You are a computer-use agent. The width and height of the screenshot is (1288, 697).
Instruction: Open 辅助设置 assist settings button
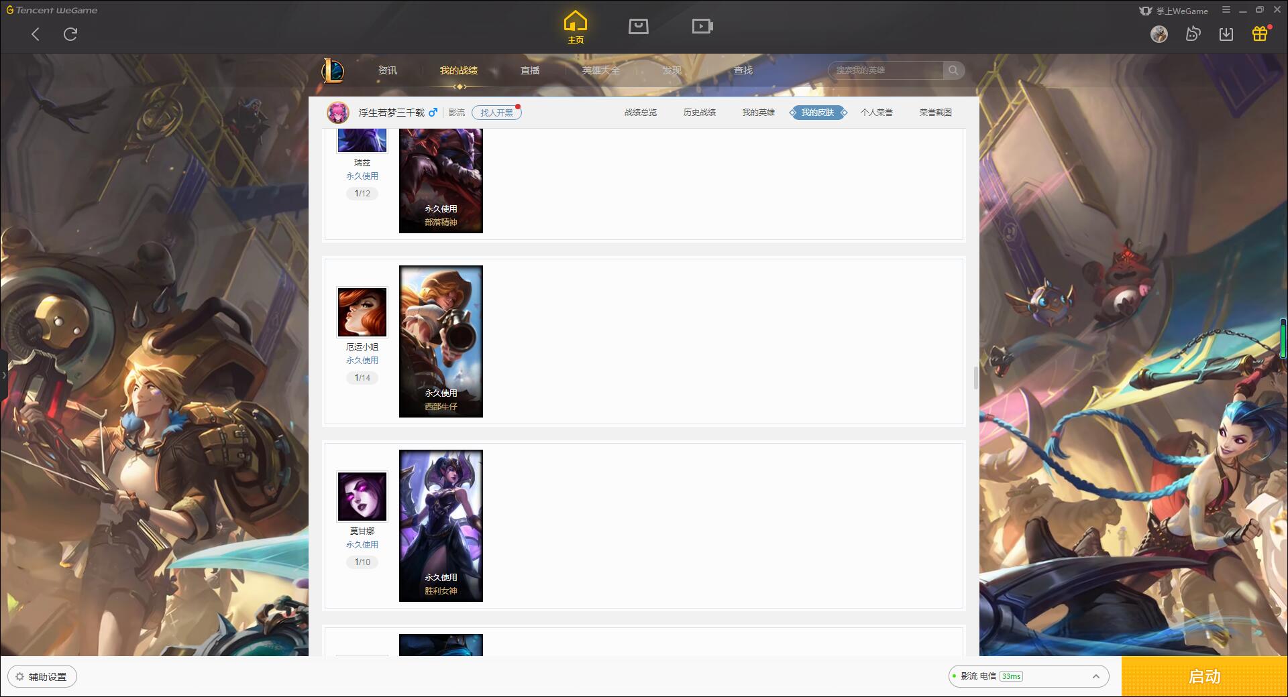[42, 677]
